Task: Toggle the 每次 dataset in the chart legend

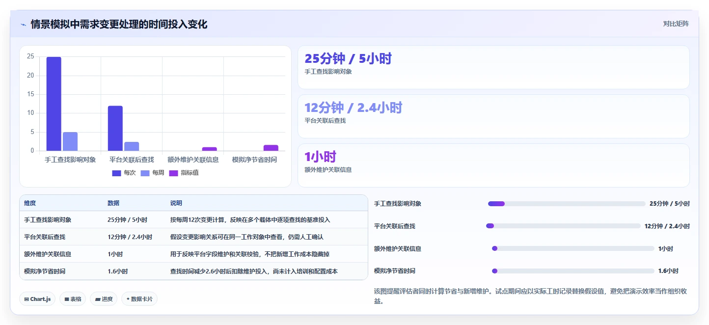Action: point(124,173)
